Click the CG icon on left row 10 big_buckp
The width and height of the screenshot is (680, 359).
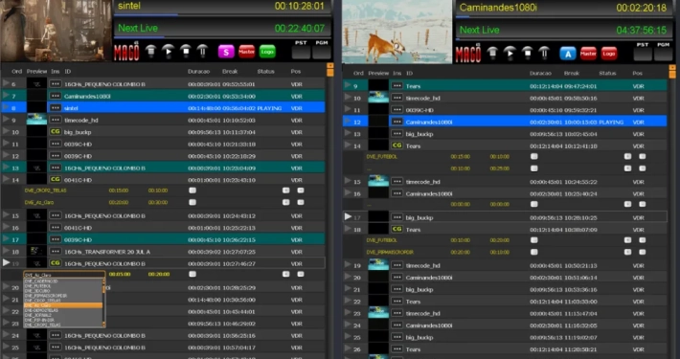point(56,132)
